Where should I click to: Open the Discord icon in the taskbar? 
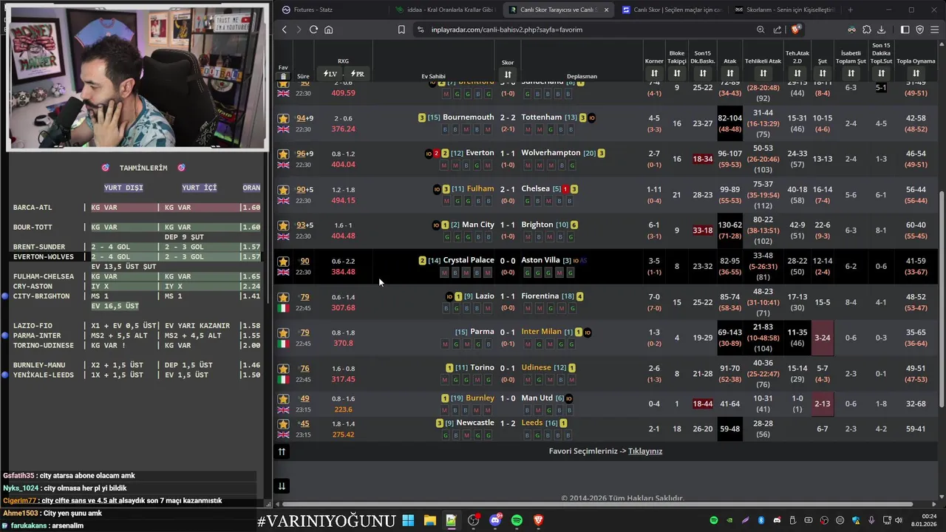495,520
